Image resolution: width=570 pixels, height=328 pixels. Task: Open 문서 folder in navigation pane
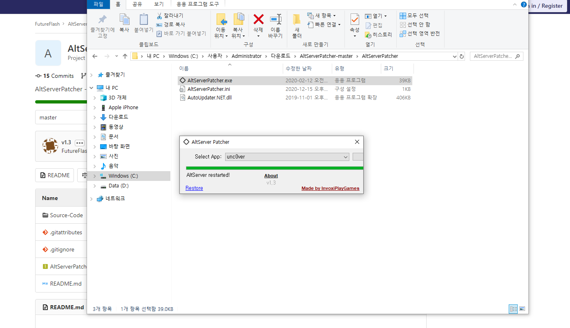(x=114, y=137)
